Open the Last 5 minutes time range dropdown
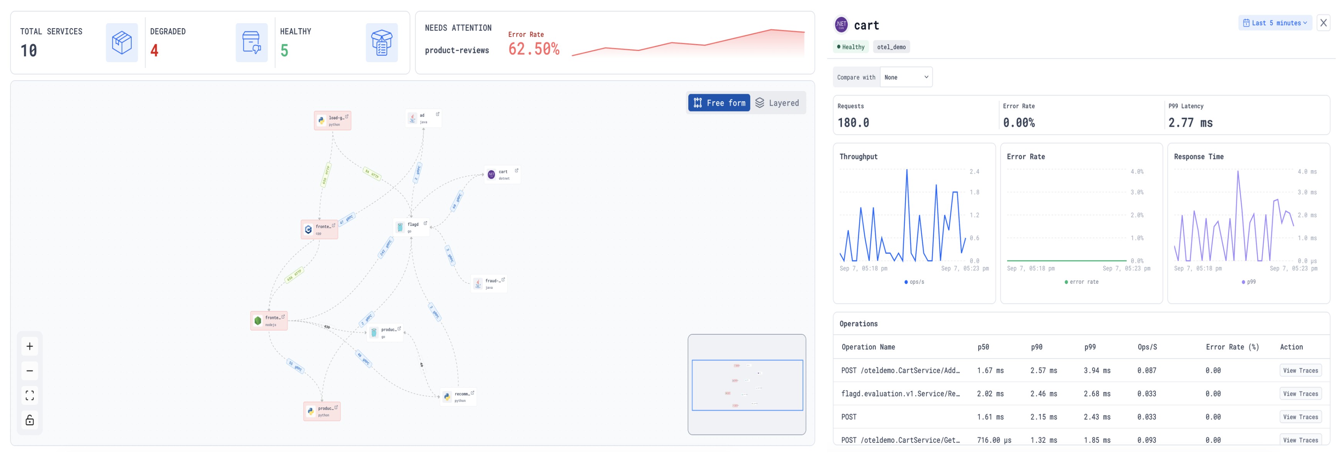This screenshot has width=1343, height=459. 1275,23
